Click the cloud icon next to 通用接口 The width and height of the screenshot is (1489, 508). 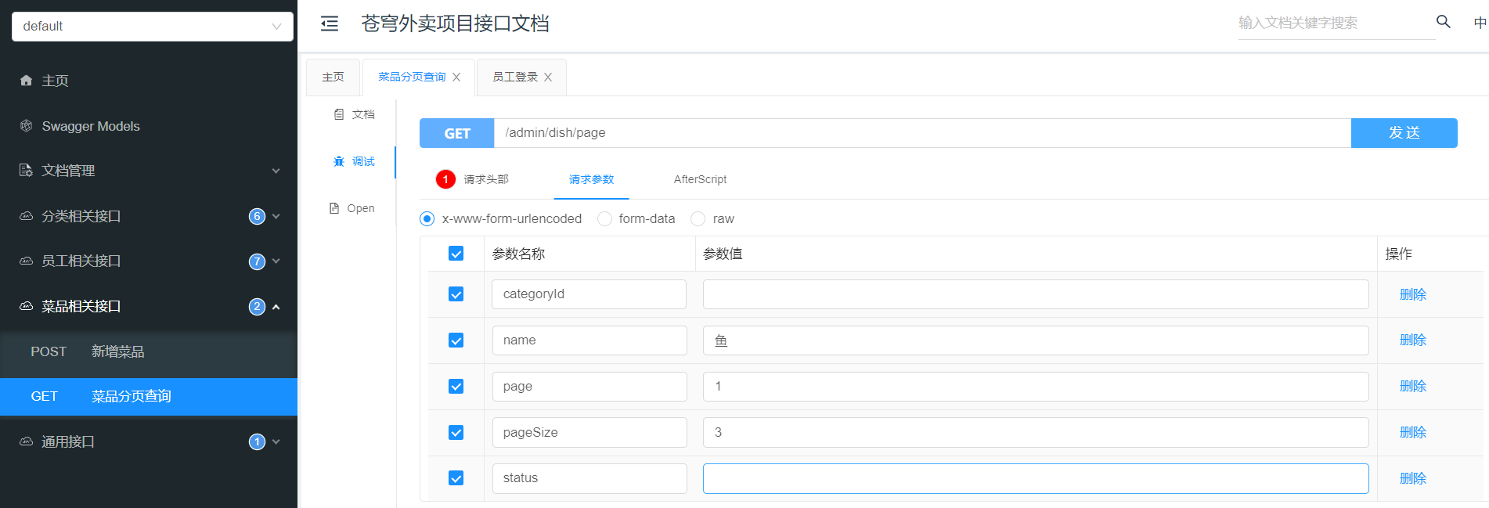click(x=26, y=441)
